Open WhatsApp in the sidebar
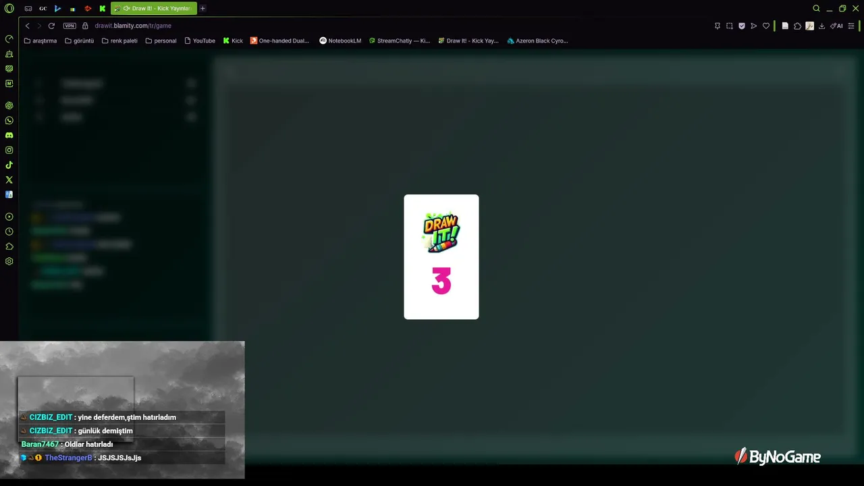The width and height of the screenshot is (864, 486). coord(9,120)
